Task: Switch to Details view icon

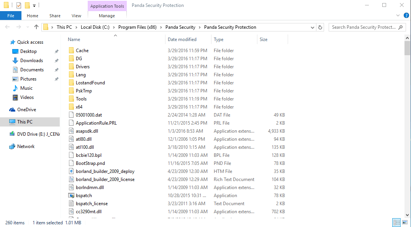Action: 397,223
